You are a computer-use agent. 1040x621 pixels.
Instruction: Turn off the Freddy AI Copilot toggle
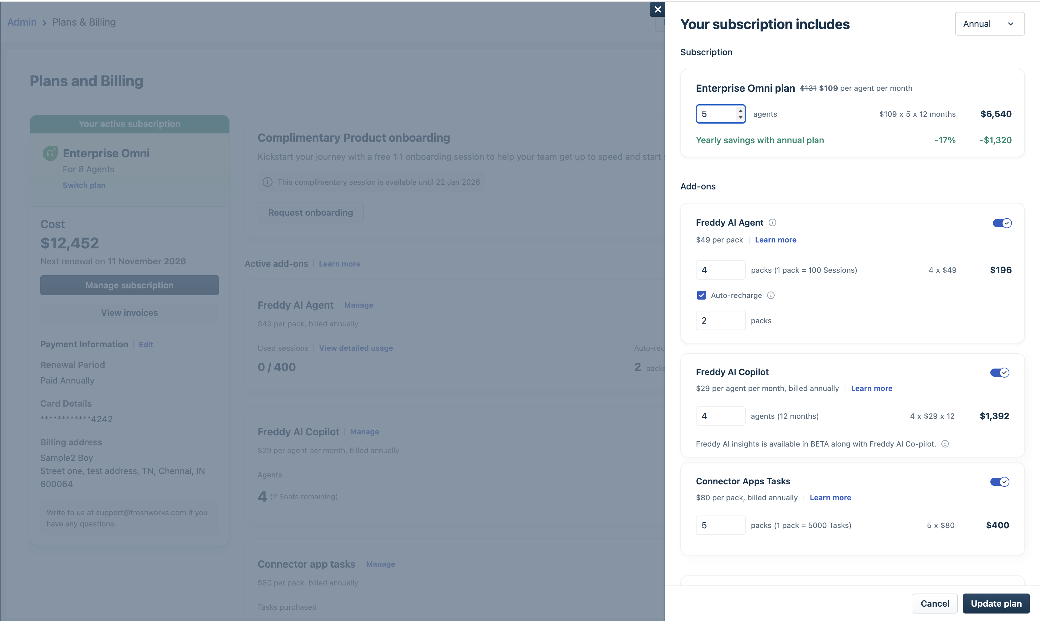pos(999,372)
